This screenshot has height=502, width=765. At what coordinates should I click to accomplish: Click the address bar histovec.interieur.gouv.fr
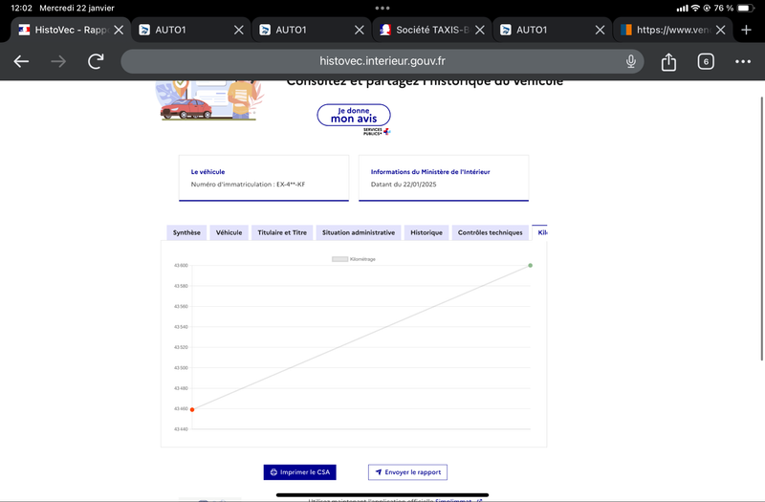pos(382,61)
